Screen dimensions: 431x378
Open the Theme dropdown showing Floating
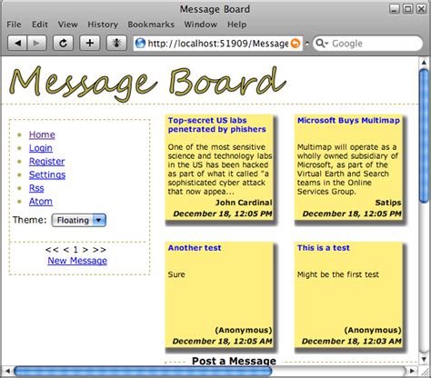point(78,220)
